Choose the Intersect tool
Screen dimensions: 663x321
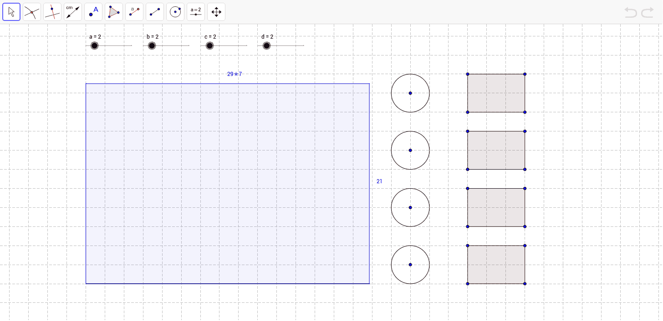point(32,12)
